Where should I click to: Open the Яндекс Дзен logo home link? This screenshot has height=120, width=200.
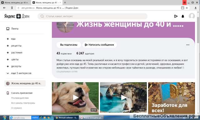(x=17, y=16)
